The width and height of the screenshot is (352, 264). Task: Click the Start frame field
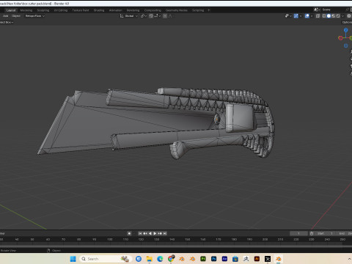click(326, 233)
